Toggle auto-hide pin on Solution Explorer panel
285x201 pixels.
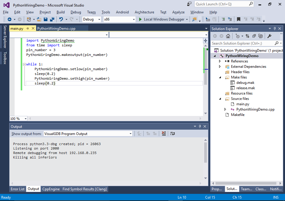pyautogui.click(x=275, y=29)
